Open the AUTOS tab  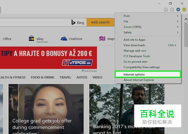click(x=82, y=77)
